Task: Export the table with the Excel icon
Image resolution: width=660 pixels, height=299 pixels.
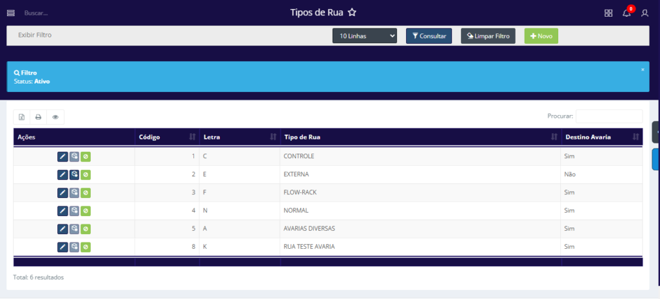Action: 22,117
